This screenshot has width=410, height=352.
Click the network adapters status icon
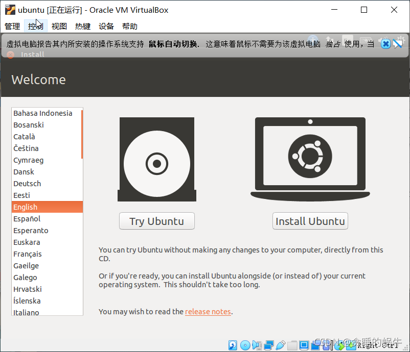tap(268, 345)
